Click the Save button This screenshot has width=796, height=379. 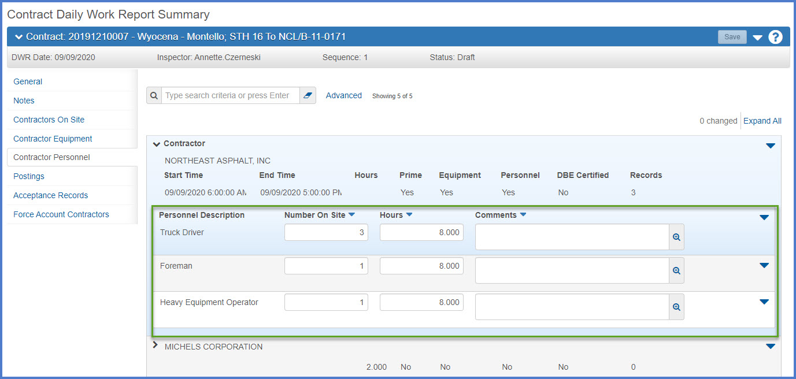click(x=732, y=37)
